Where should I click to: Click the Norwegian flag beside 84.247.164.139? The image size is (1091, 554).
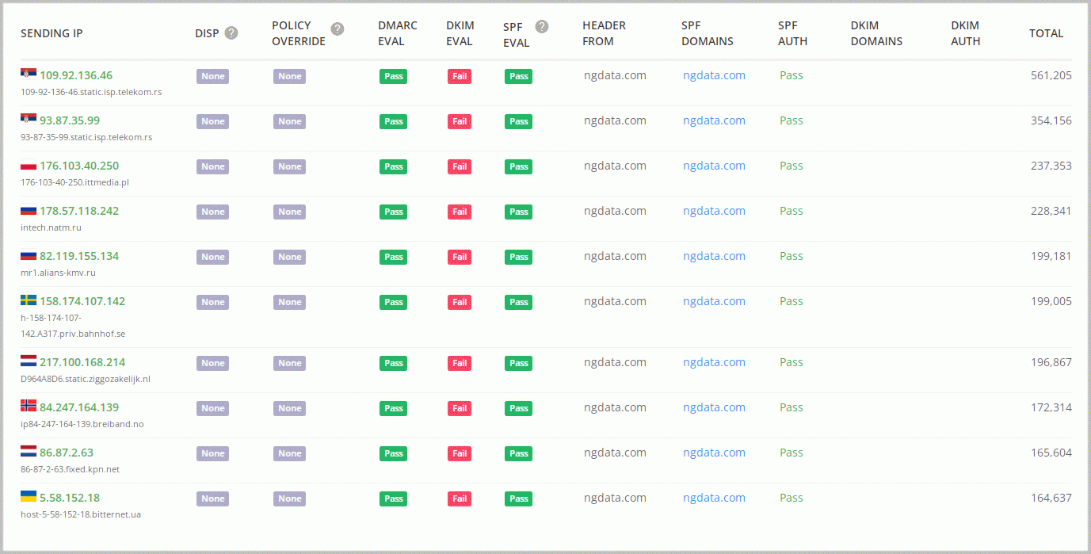click(x=29, y=406)
